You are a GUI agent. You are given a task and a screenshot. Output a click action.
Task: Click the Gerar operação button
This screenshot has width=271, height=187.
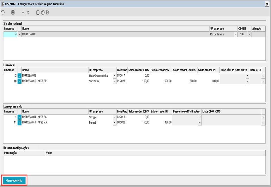14,180
